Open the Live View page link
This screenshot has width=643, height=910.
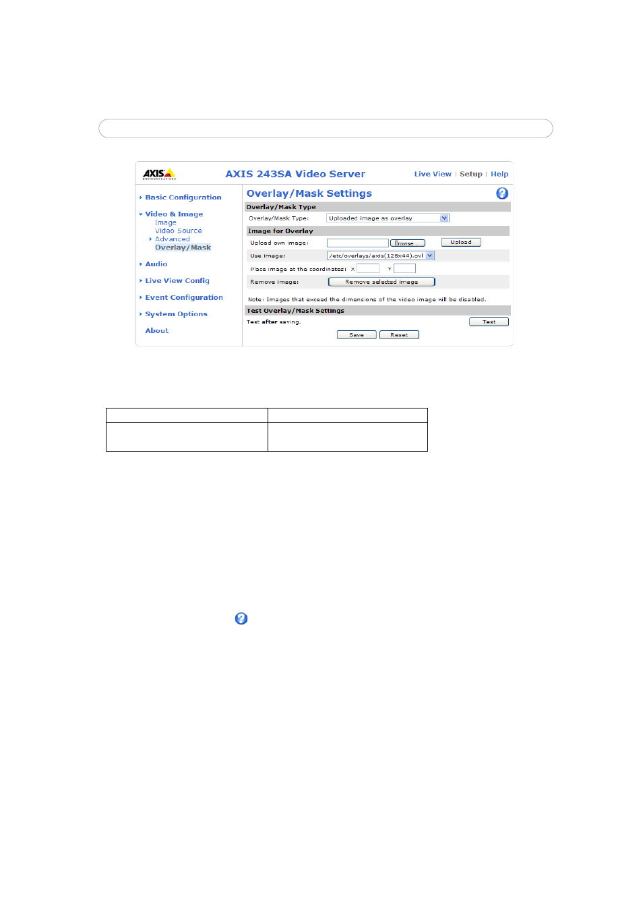point(433,174)
